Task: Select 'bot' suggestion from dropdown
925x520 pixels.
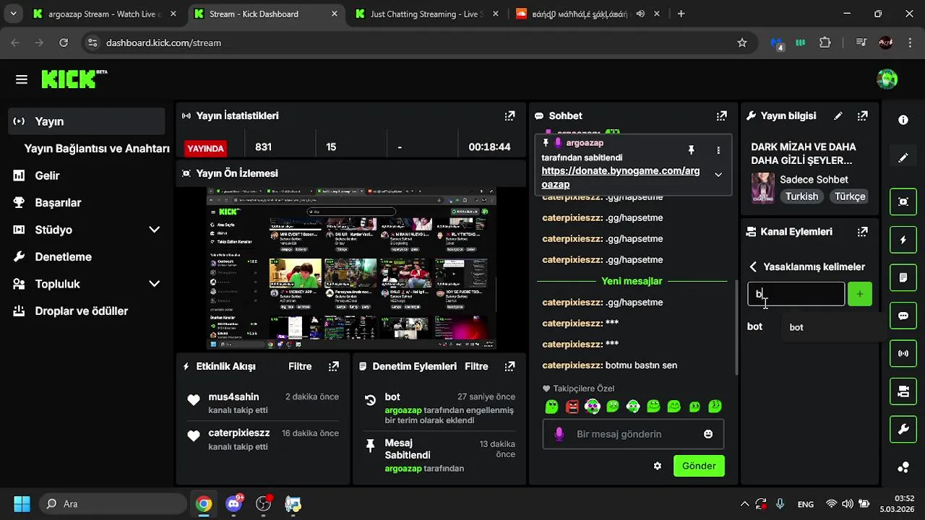Action: [x=834, y=327]
